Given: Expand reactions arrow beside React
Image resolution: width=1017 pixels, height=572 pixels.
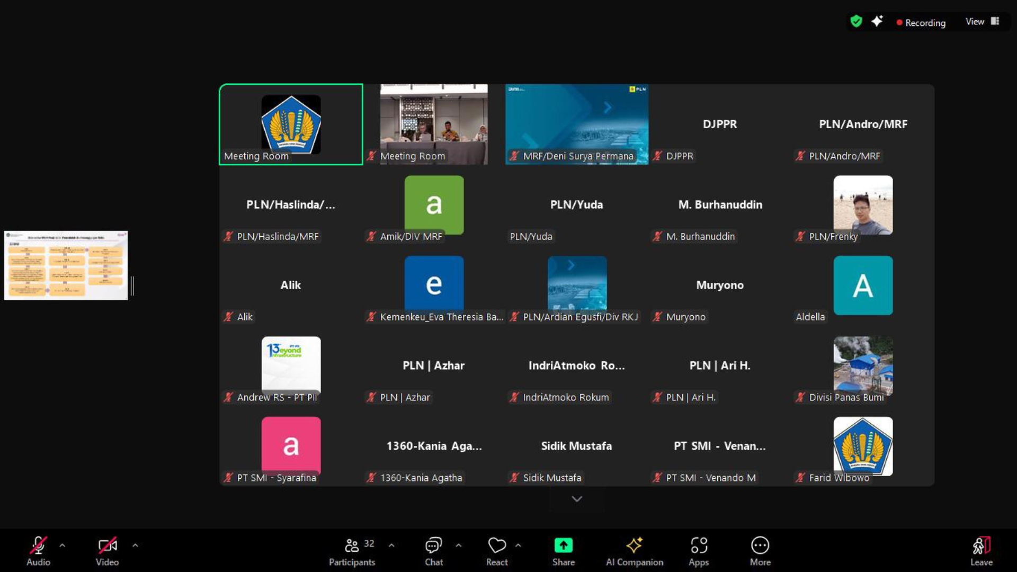Looking at the screenshot, I should click(518, 545).
